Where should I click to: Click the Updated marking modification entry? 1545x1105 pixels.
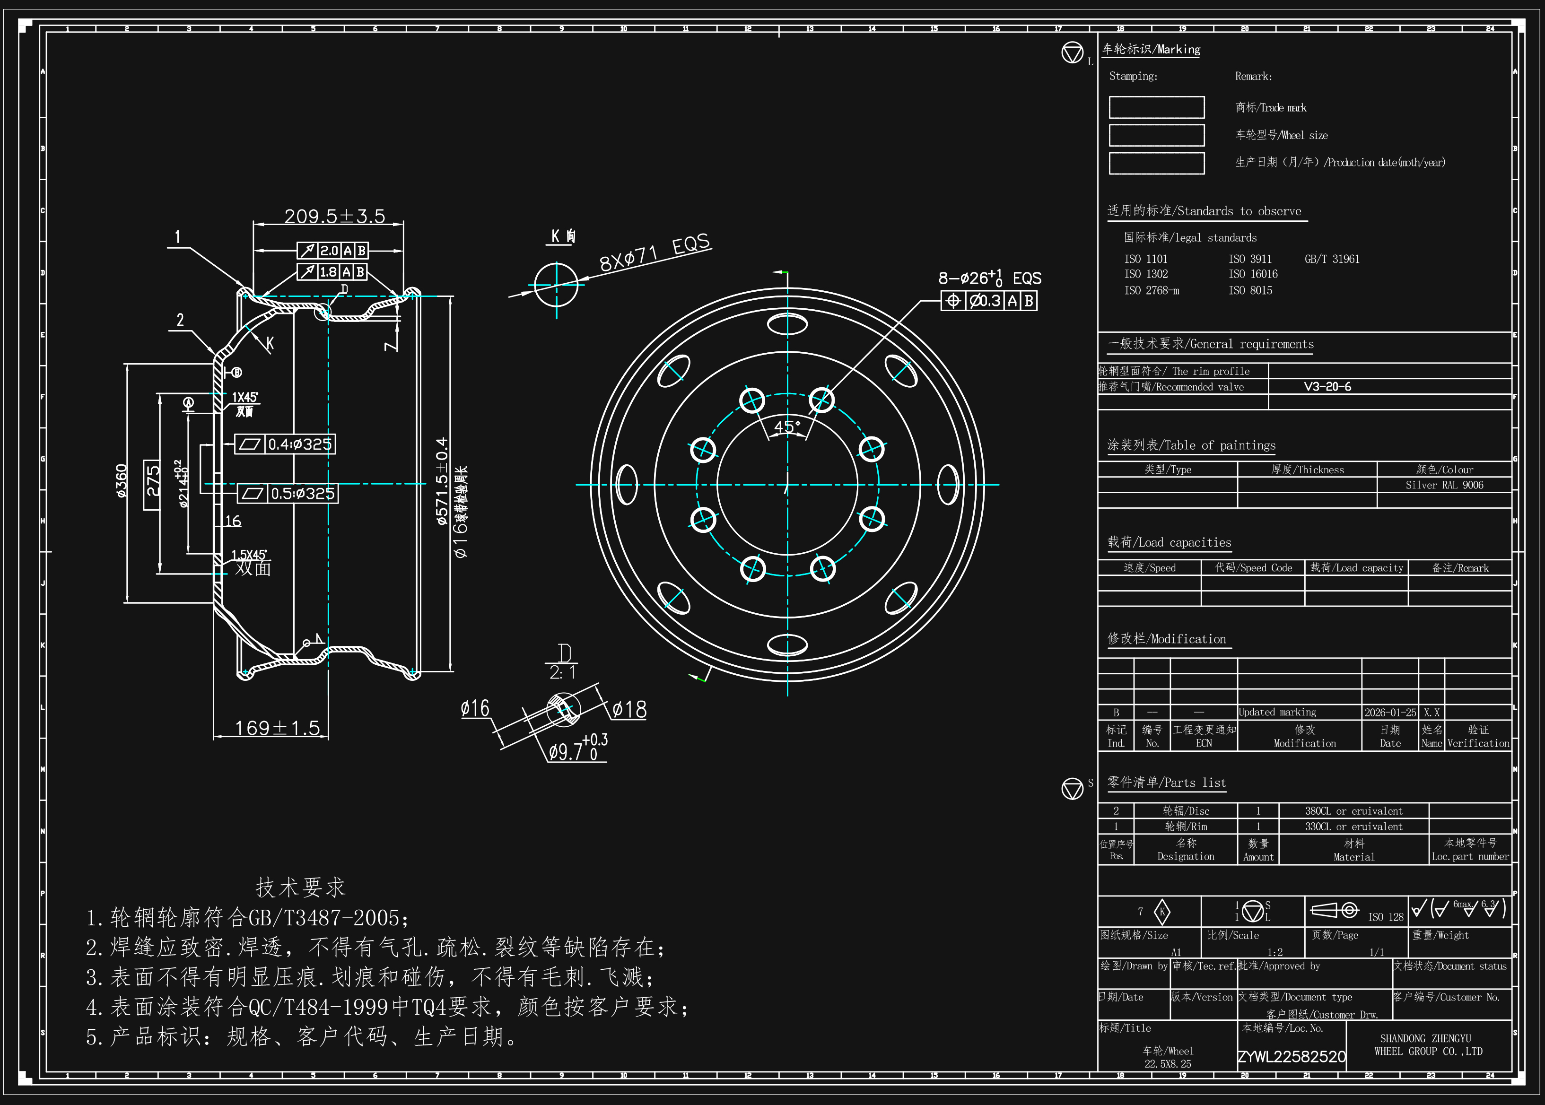[1277, 713]
